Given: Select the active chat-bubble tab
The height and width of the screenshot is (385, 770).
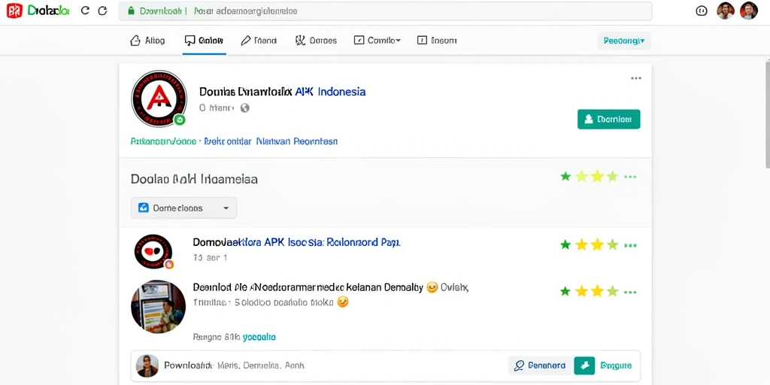Looking at the screenshot, I should [x=204, y=41].
